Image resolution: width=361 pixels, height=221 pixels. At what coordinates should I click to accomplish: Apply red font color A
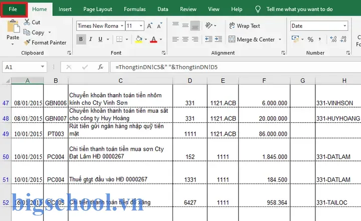point(153,39)
